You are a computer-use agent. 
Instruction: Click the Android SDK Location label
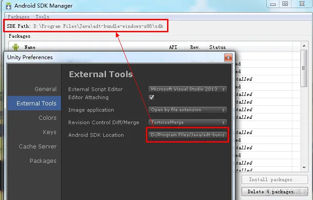click(96, 135)
